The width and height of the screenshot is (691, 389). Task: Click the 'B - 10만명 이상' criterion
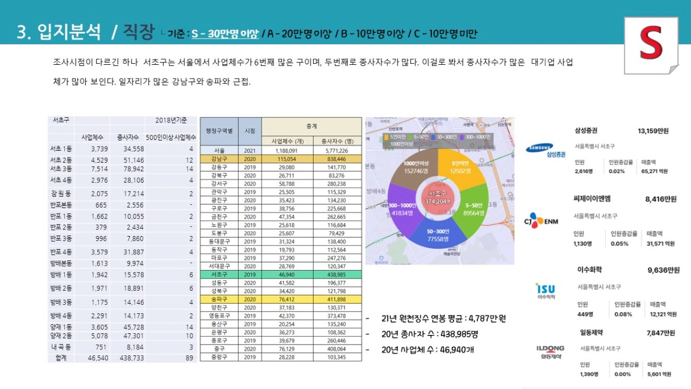(372, 34)
